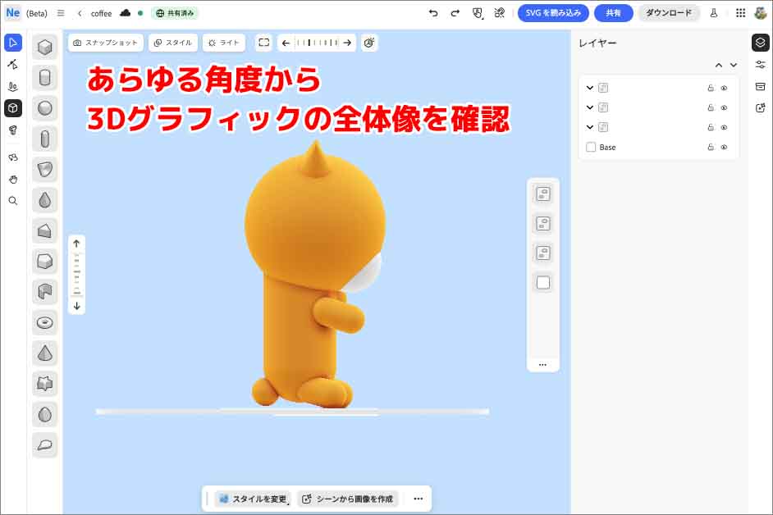Add a star shaped primitive

point(45,384)
